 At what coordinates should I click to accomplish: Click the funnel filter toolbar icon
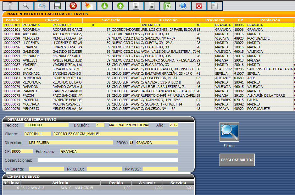pyautogui.click(x=10, y=6)
